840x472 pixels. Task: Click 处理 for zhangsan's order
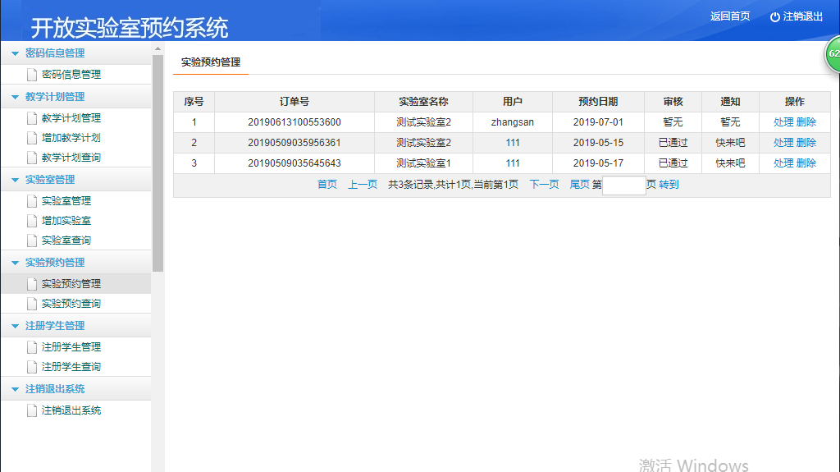point(783,122)
